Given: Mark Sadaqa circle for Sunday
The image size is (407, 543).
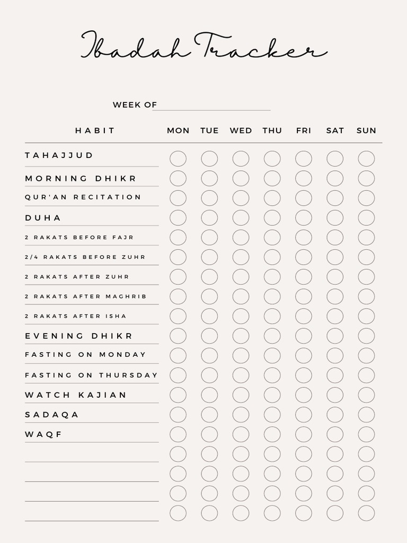Looking at the screenshot, I should pyautogui.click(x=366, y=415).
